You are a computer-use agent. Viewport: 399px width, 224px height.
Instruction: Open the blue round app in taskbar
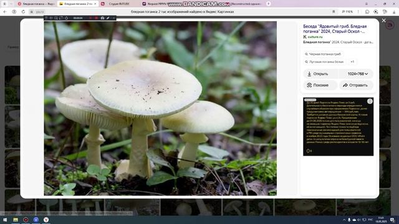click(x=36, y=220)
